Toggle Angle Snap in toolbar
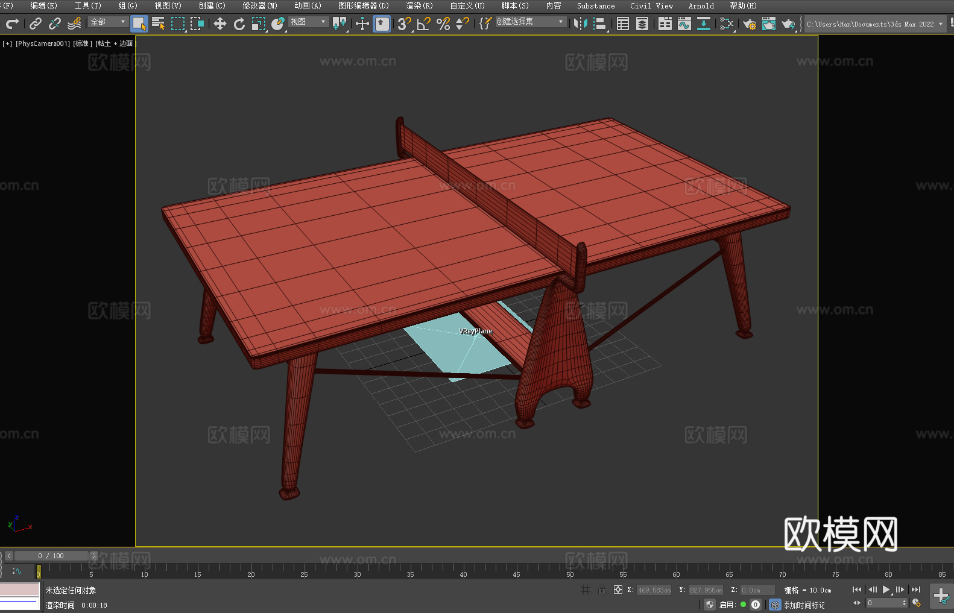 (423, 24)
